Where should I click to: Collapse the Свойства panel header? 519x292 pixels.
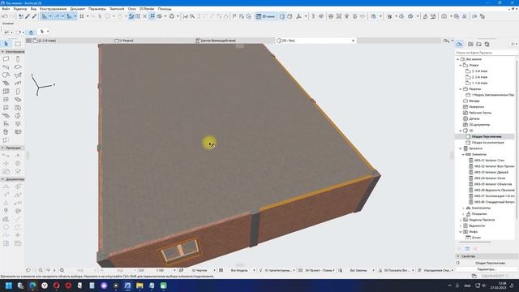[458, 256]
